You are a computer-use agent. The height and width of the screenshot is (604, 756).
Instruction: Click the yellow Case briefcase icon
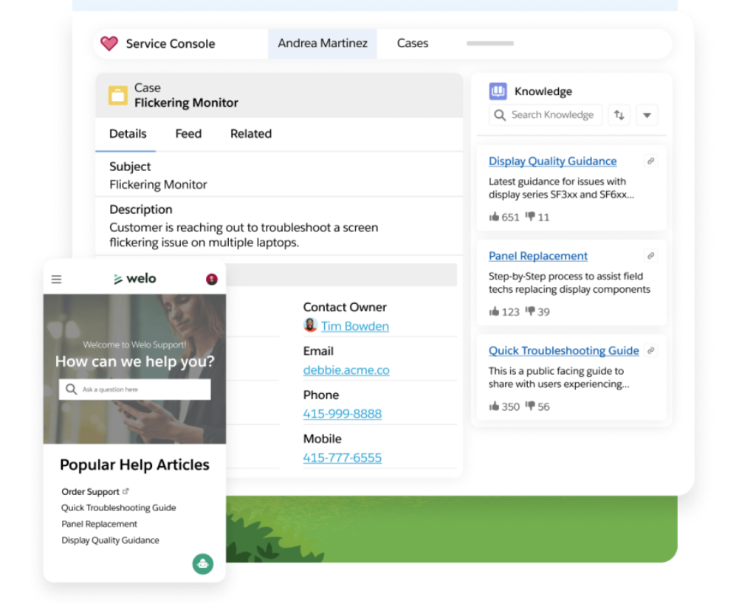tap(117, 95)
